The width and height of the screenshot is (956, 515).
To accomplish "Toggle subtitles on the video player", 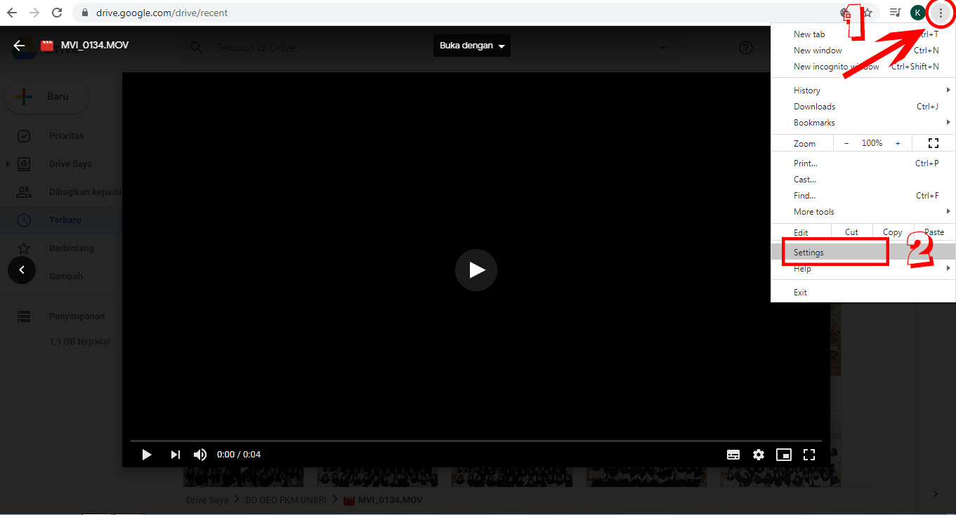I will click(733, 455).
